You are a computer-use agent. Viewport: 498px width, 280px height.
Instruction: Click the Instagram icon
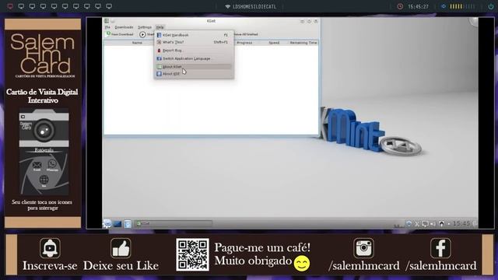tap(363, 248)
